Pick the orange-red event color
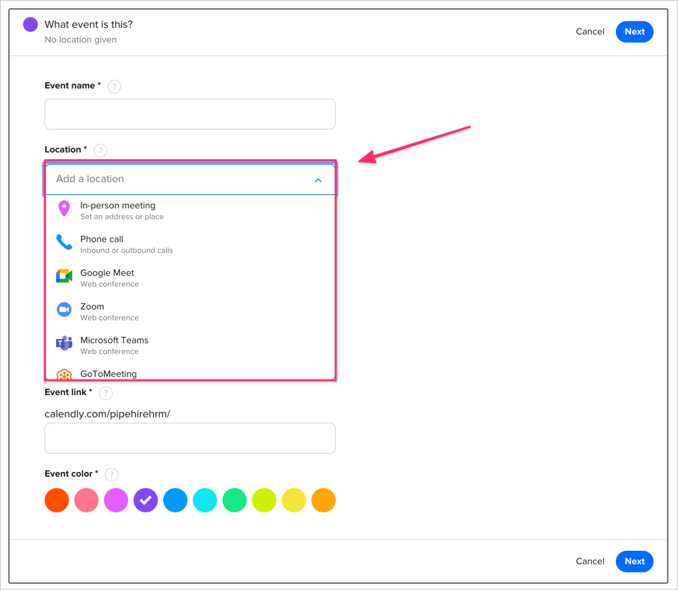This screenshot has width=678, height=590. pyautogui.click(x=57, y=500)
